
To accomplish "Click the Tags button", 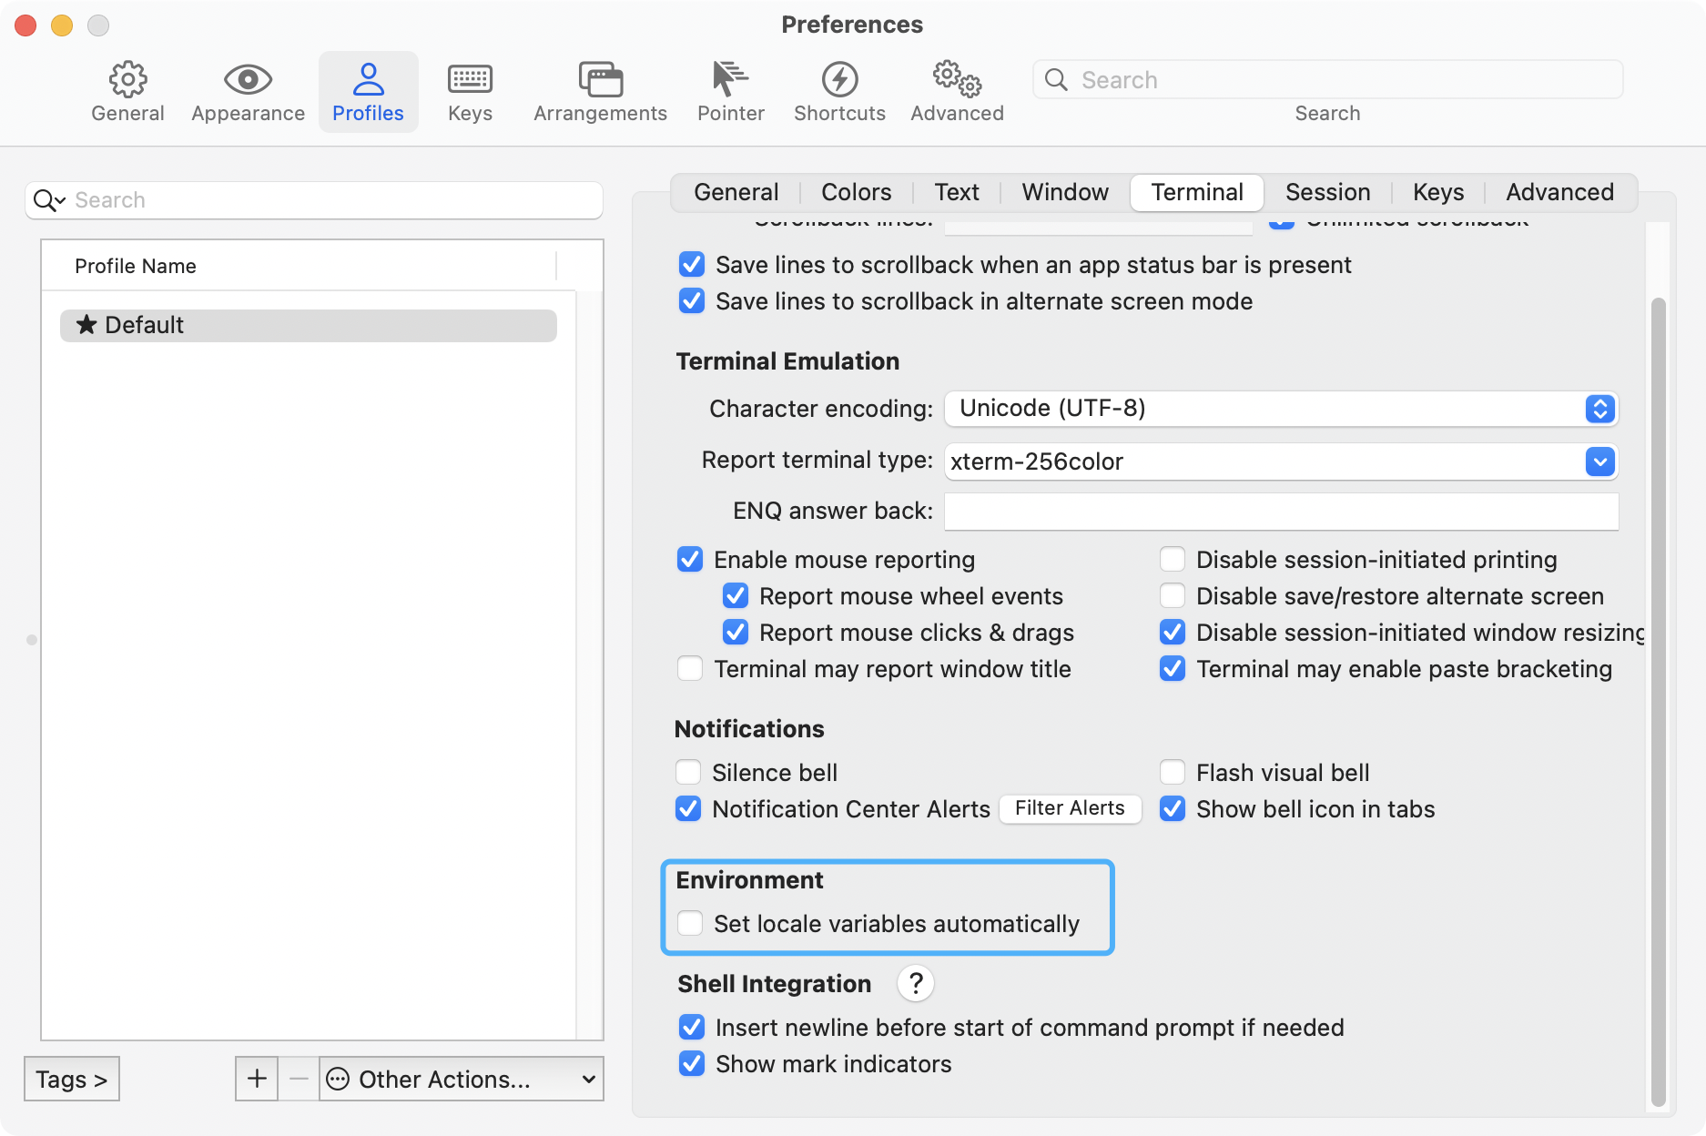I will click(72, 1079).
